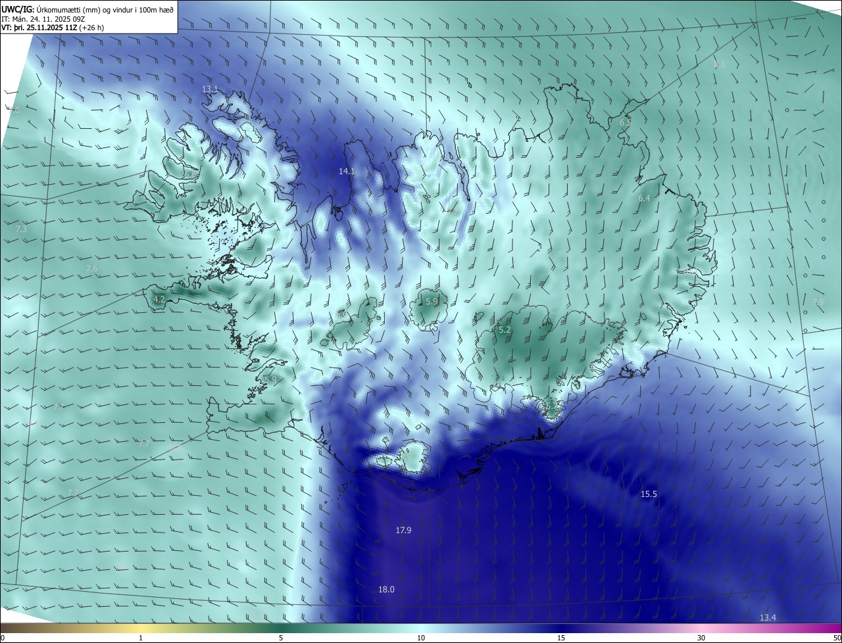Click the 14.1 value on the map
842x643 pixels.
(x=347, y=171)
